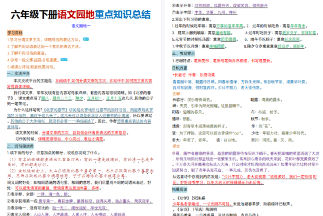Click the section heading '一、交流平台'

pyautogui.click(x=19, y=74)
